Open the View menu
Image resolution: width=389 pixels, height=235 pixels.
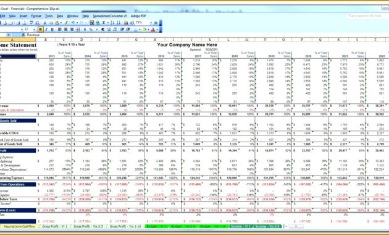point(12,16)
